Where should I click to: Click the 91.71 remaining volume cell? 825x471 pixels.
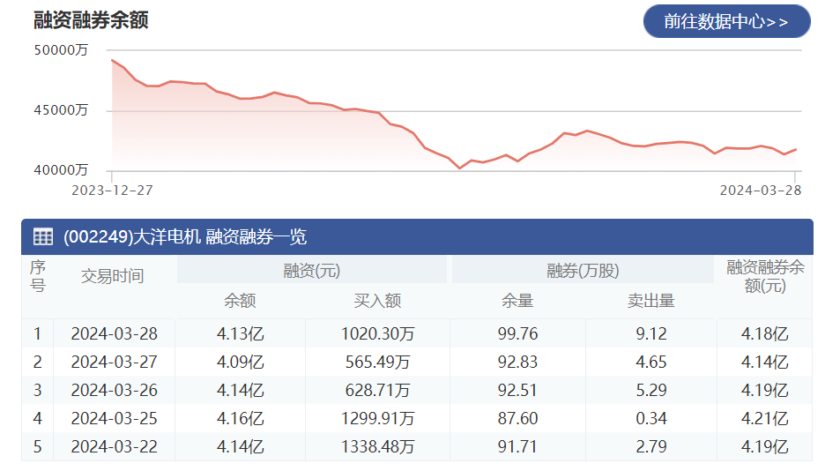click(517, 447)
